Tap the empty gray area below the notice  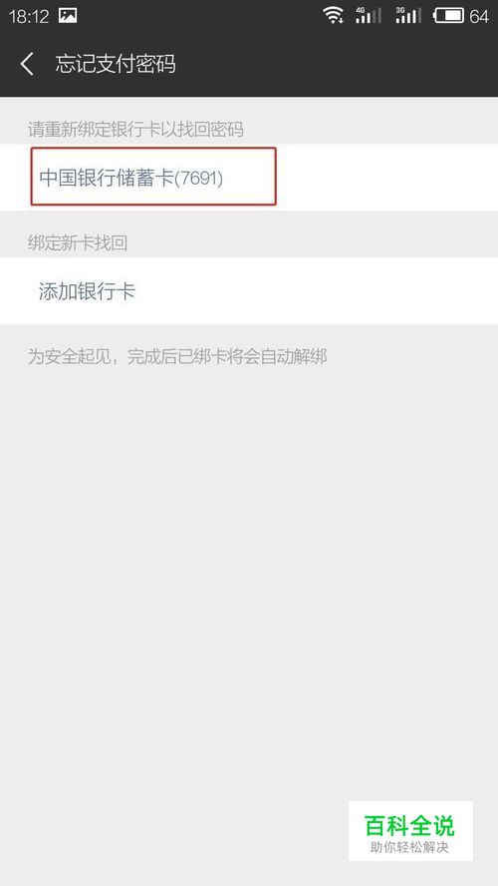(x=249, y=565)
